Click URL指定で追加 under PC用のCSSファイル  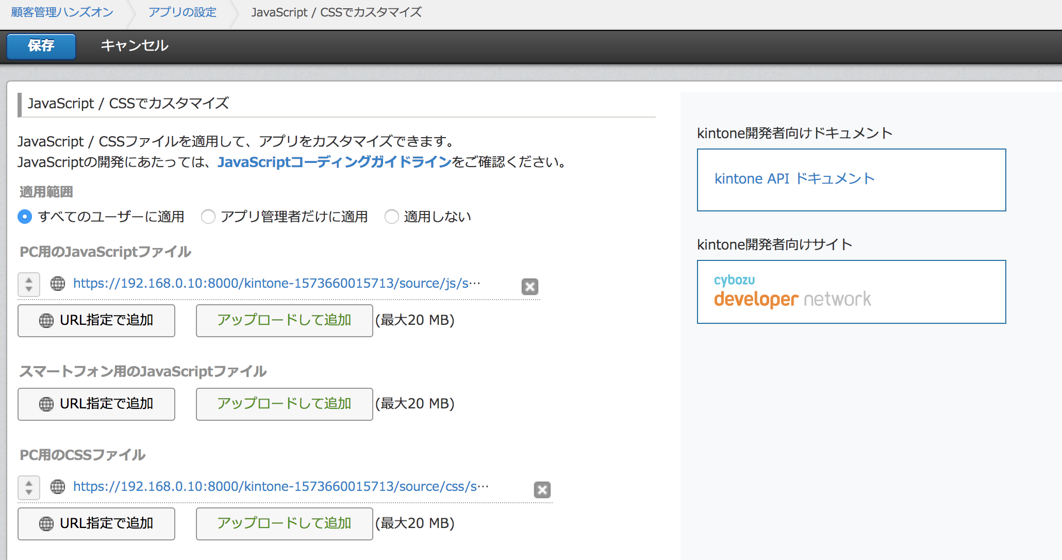96,523
